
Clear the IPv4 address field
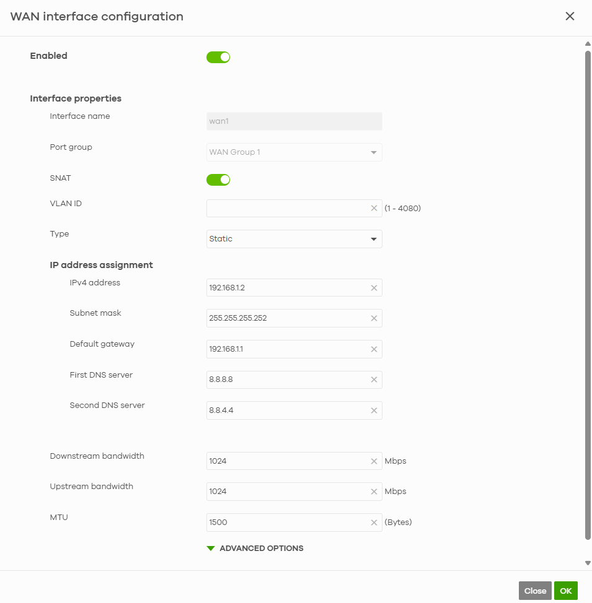pyautogui.click(x=374, y=288)
